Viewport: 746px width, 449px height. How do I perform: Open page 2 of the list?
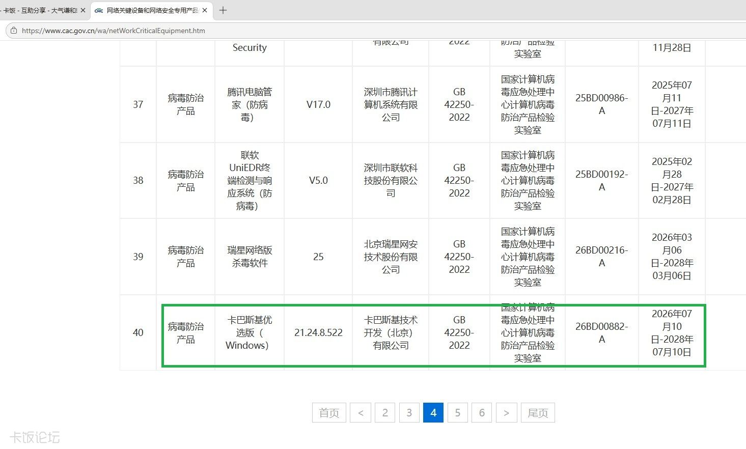[x=385, y=413]
